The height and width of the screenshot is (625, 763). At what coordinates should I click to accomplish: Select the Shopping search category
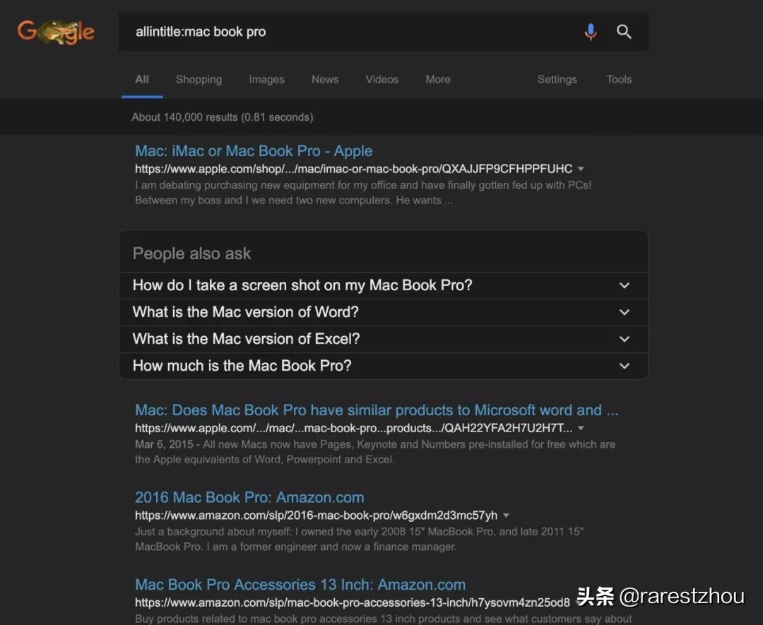(x=199, y=80)
